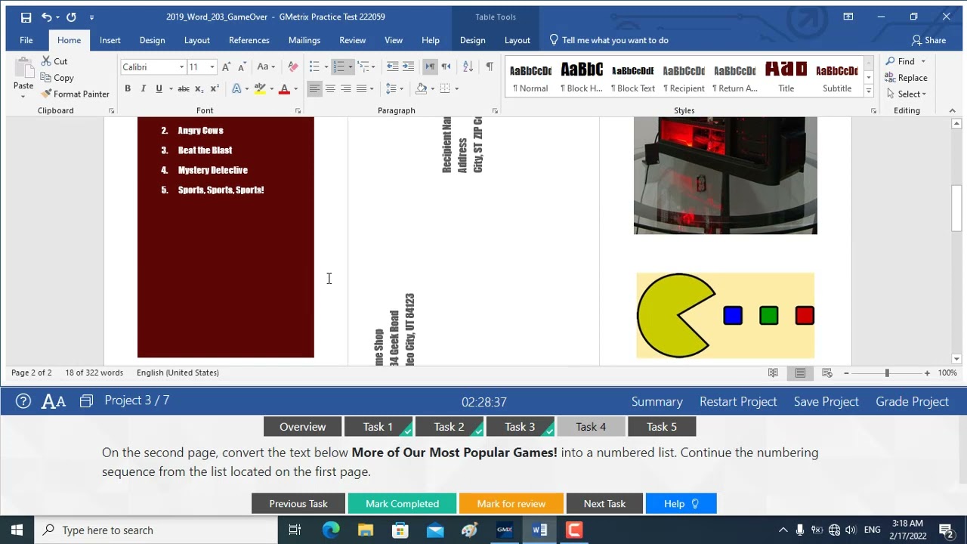The image size is (967, 544).
Task: Click the Redo/Repeat icon in the title bar
Action: 71,17
